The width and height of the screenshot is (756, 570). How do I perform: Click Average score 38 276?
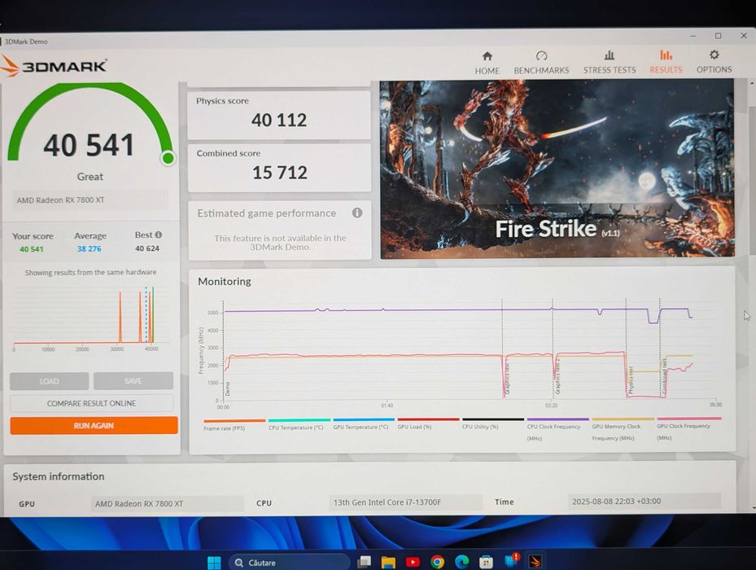tap(90, 249)
